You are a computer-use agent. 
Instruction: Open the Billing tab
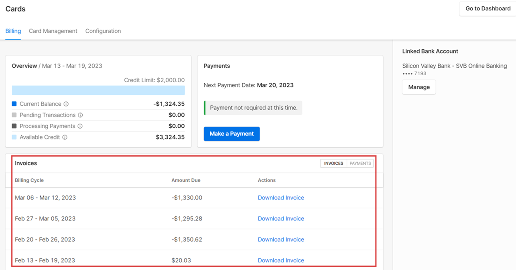point(13,31)
